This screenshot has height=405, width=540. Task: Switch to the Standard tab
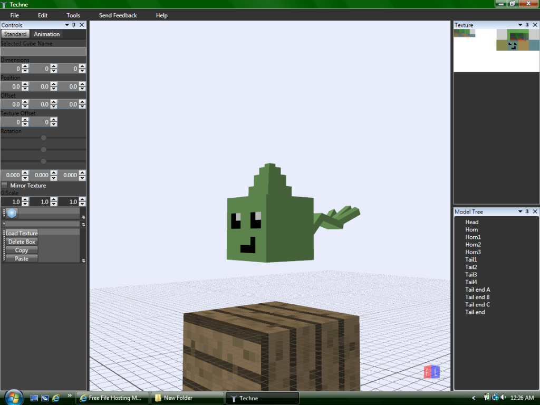click(15, 34)
